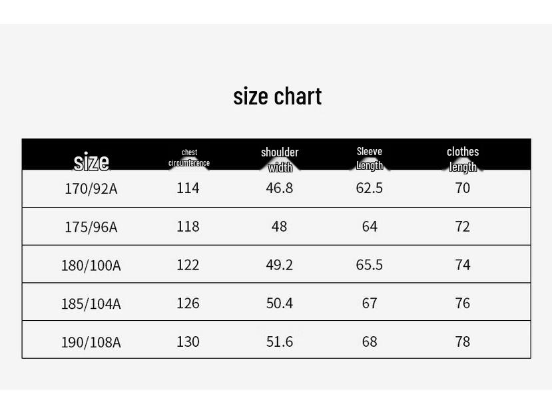Image resolution: width=552 pixels, height=414 pixels.
Task: Click the "Sleeve Length" column header
Action: pyautogui.click(x=370, y=158)
